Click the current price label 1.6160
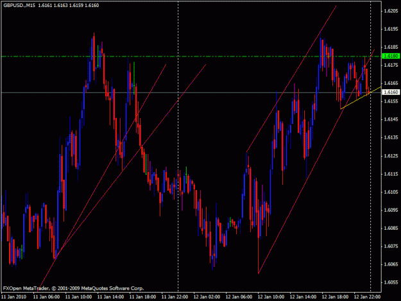This screenshot has height=301, width=401. click(x=391, y=92)
